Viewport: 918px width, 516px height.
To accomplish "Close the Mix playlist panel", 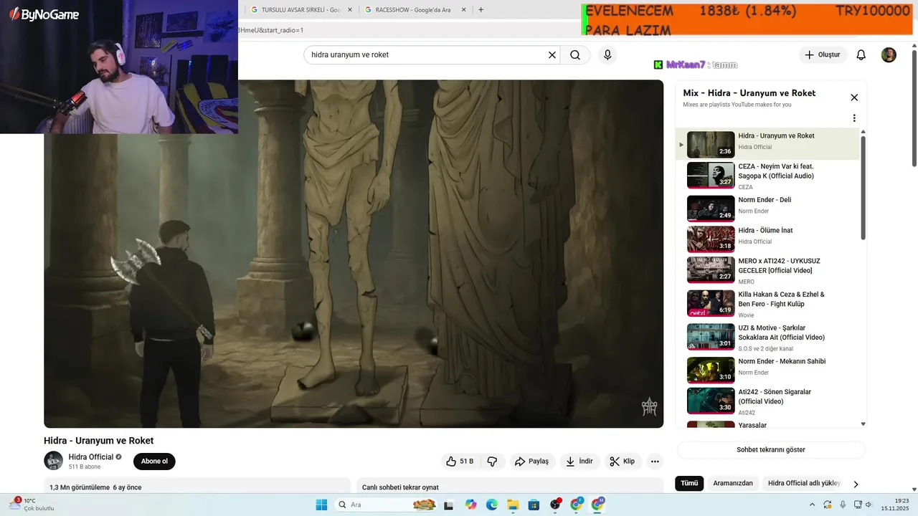I will pos(854,97).
